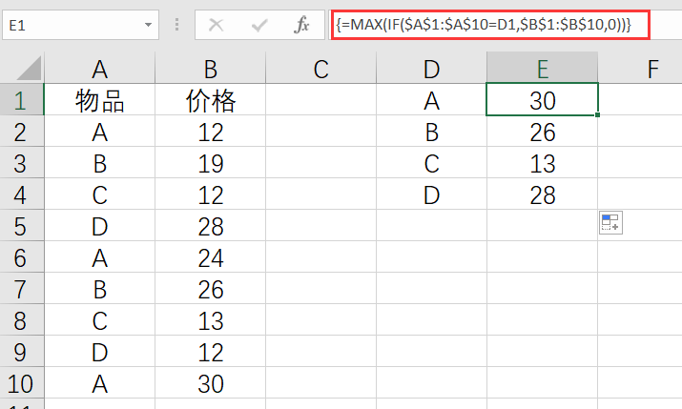This screenshot has height=409, width=682.
Task: Select cell A1 containing 物品
Action: [x=99, y=99]
